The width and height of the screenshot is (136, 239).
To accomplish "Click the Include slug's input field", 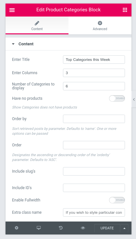I will click(x=94, y=171).
